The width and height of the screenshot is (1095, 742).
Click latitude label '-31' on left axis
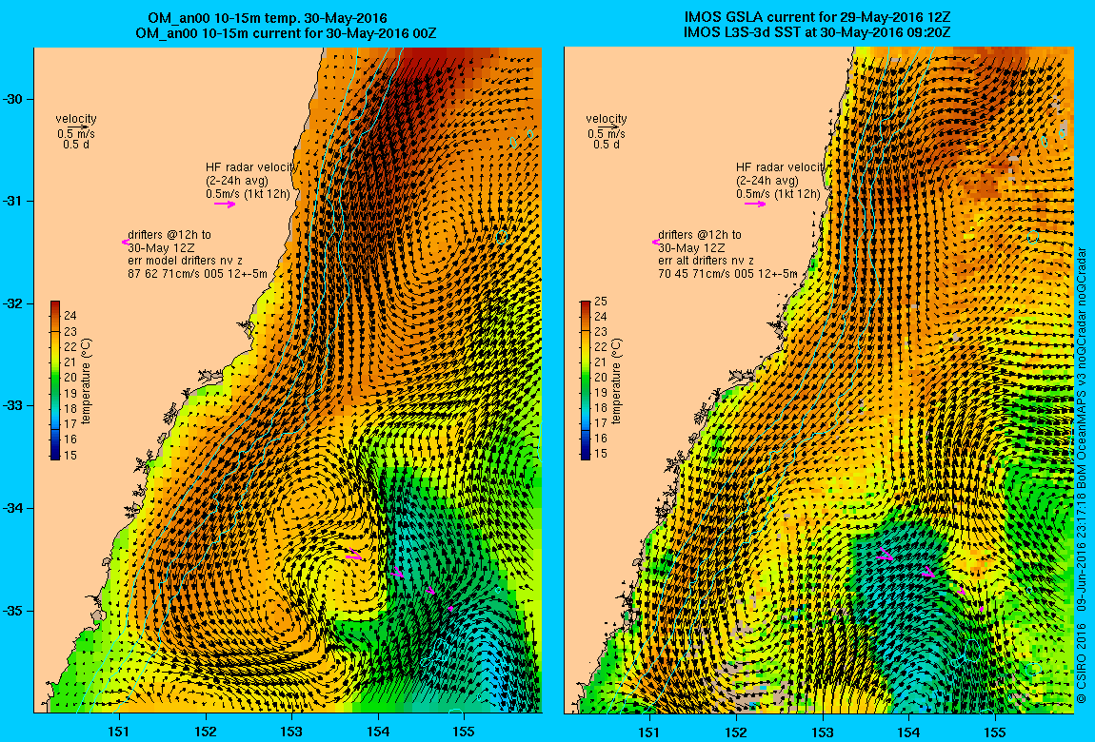(12, 201)
